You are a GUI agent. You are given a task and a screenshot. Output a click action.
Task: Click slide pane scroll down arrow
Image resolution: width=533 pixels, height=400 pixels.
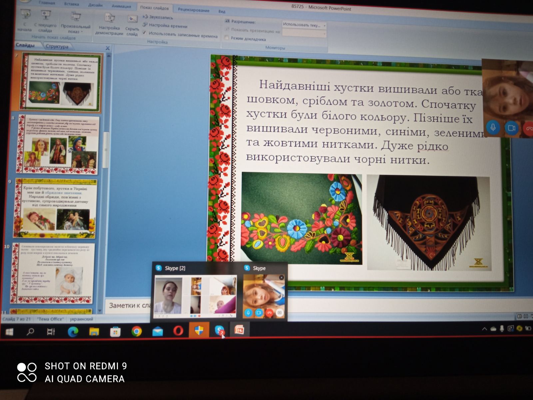100,311
